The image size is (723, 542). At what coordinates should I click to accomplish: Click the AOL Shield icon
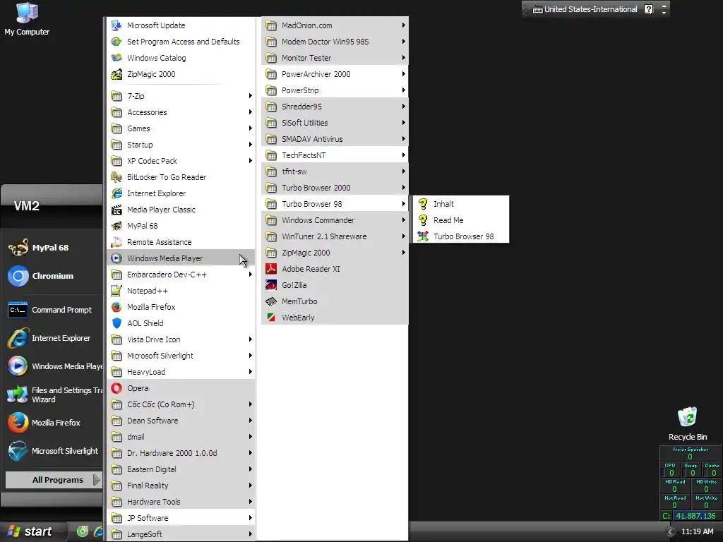(x=116, y=323)
